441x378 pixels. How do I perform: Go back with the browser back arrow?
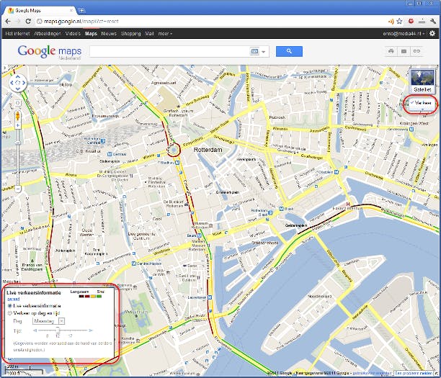pos(8,22)
